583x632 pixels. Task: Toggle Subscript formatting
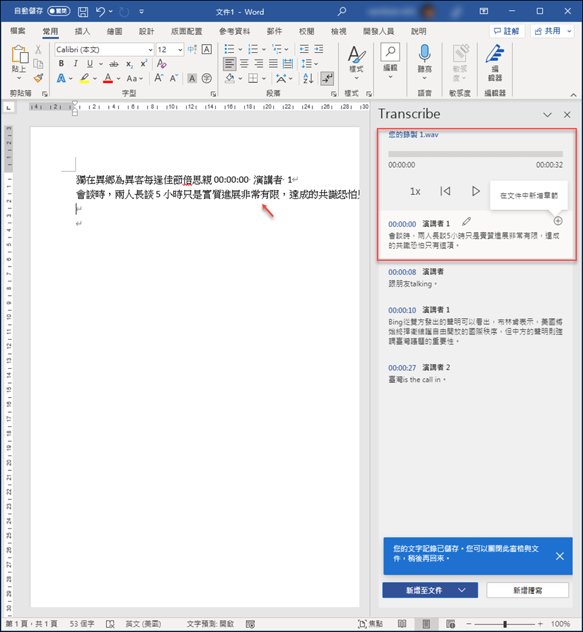pos(129,64)
